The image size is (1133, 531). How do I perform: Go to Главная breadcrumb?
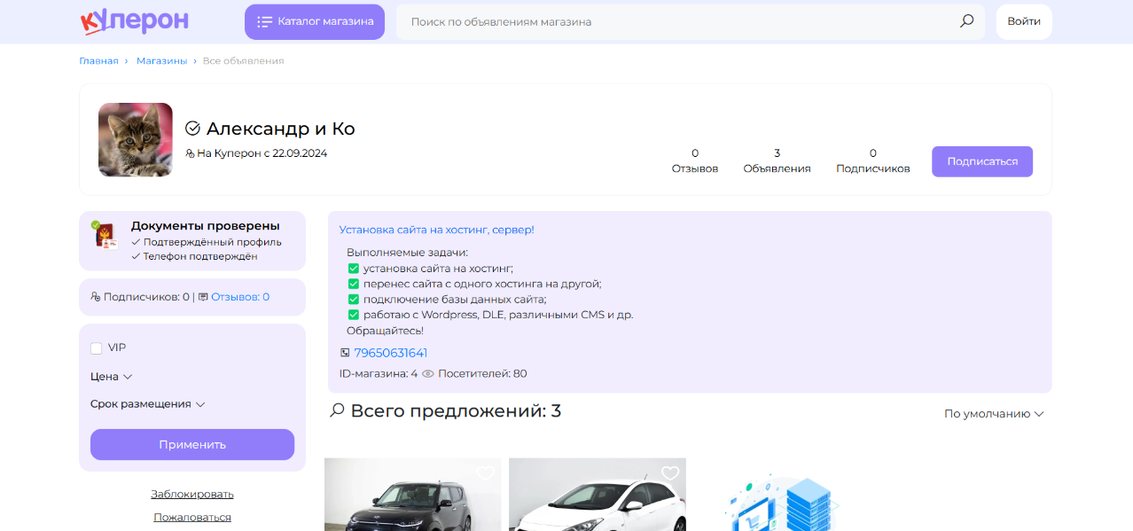pyautogui.click(x=98, y=61)
